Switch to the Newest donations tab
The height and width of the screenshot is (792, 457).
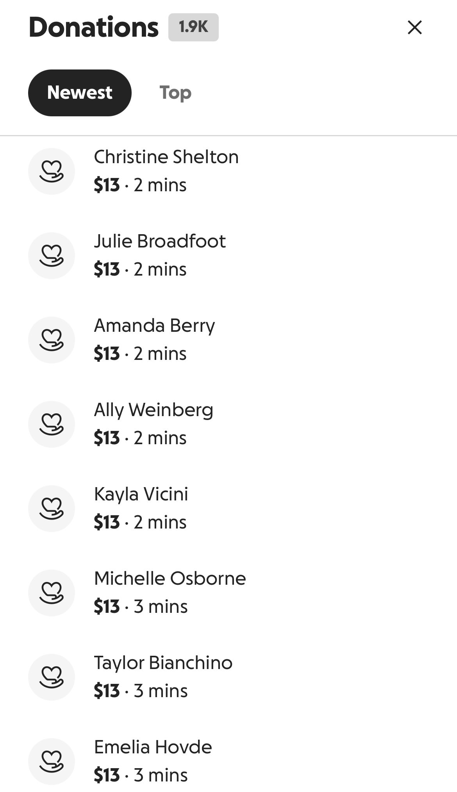[80, 93]
